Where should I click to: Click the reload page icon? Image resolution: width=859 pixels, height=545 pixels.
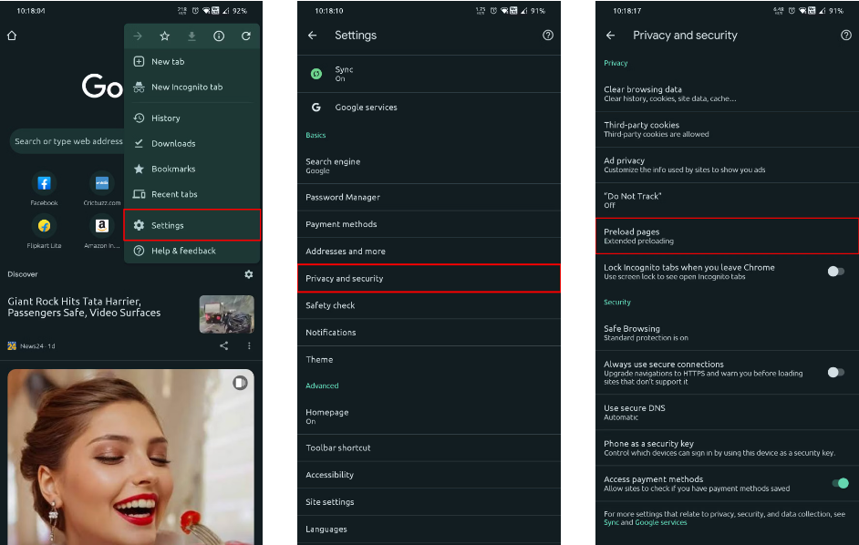[246, 36]
